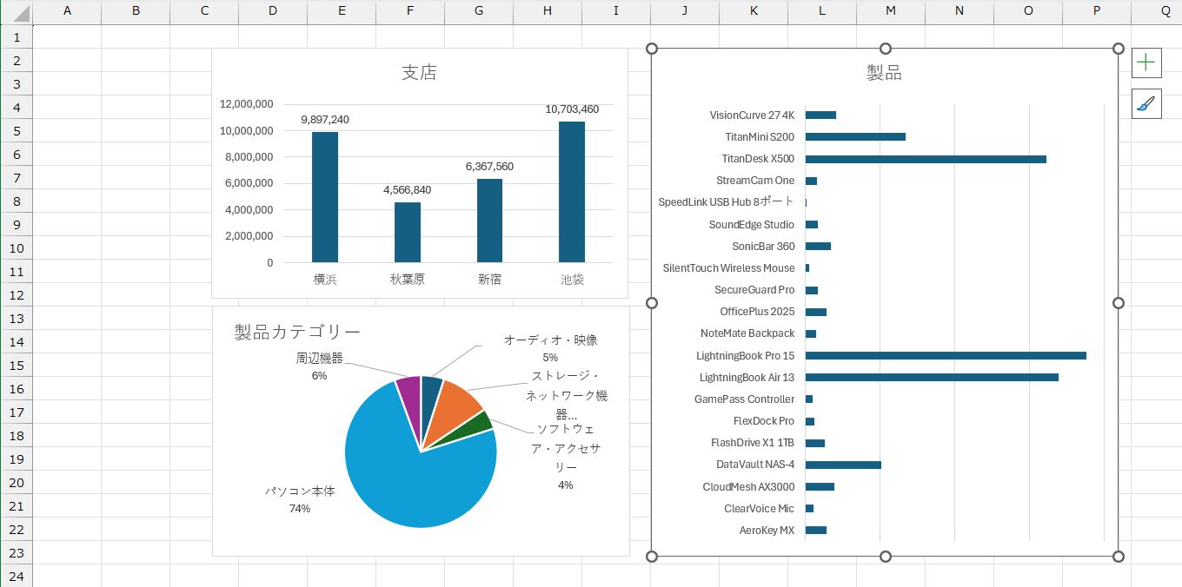Image resolution: width=1182 pixels, height=587 pixels.
Task: Click the ソフトウェア・アクセサリー 4% label
Action: pos(566,457)
